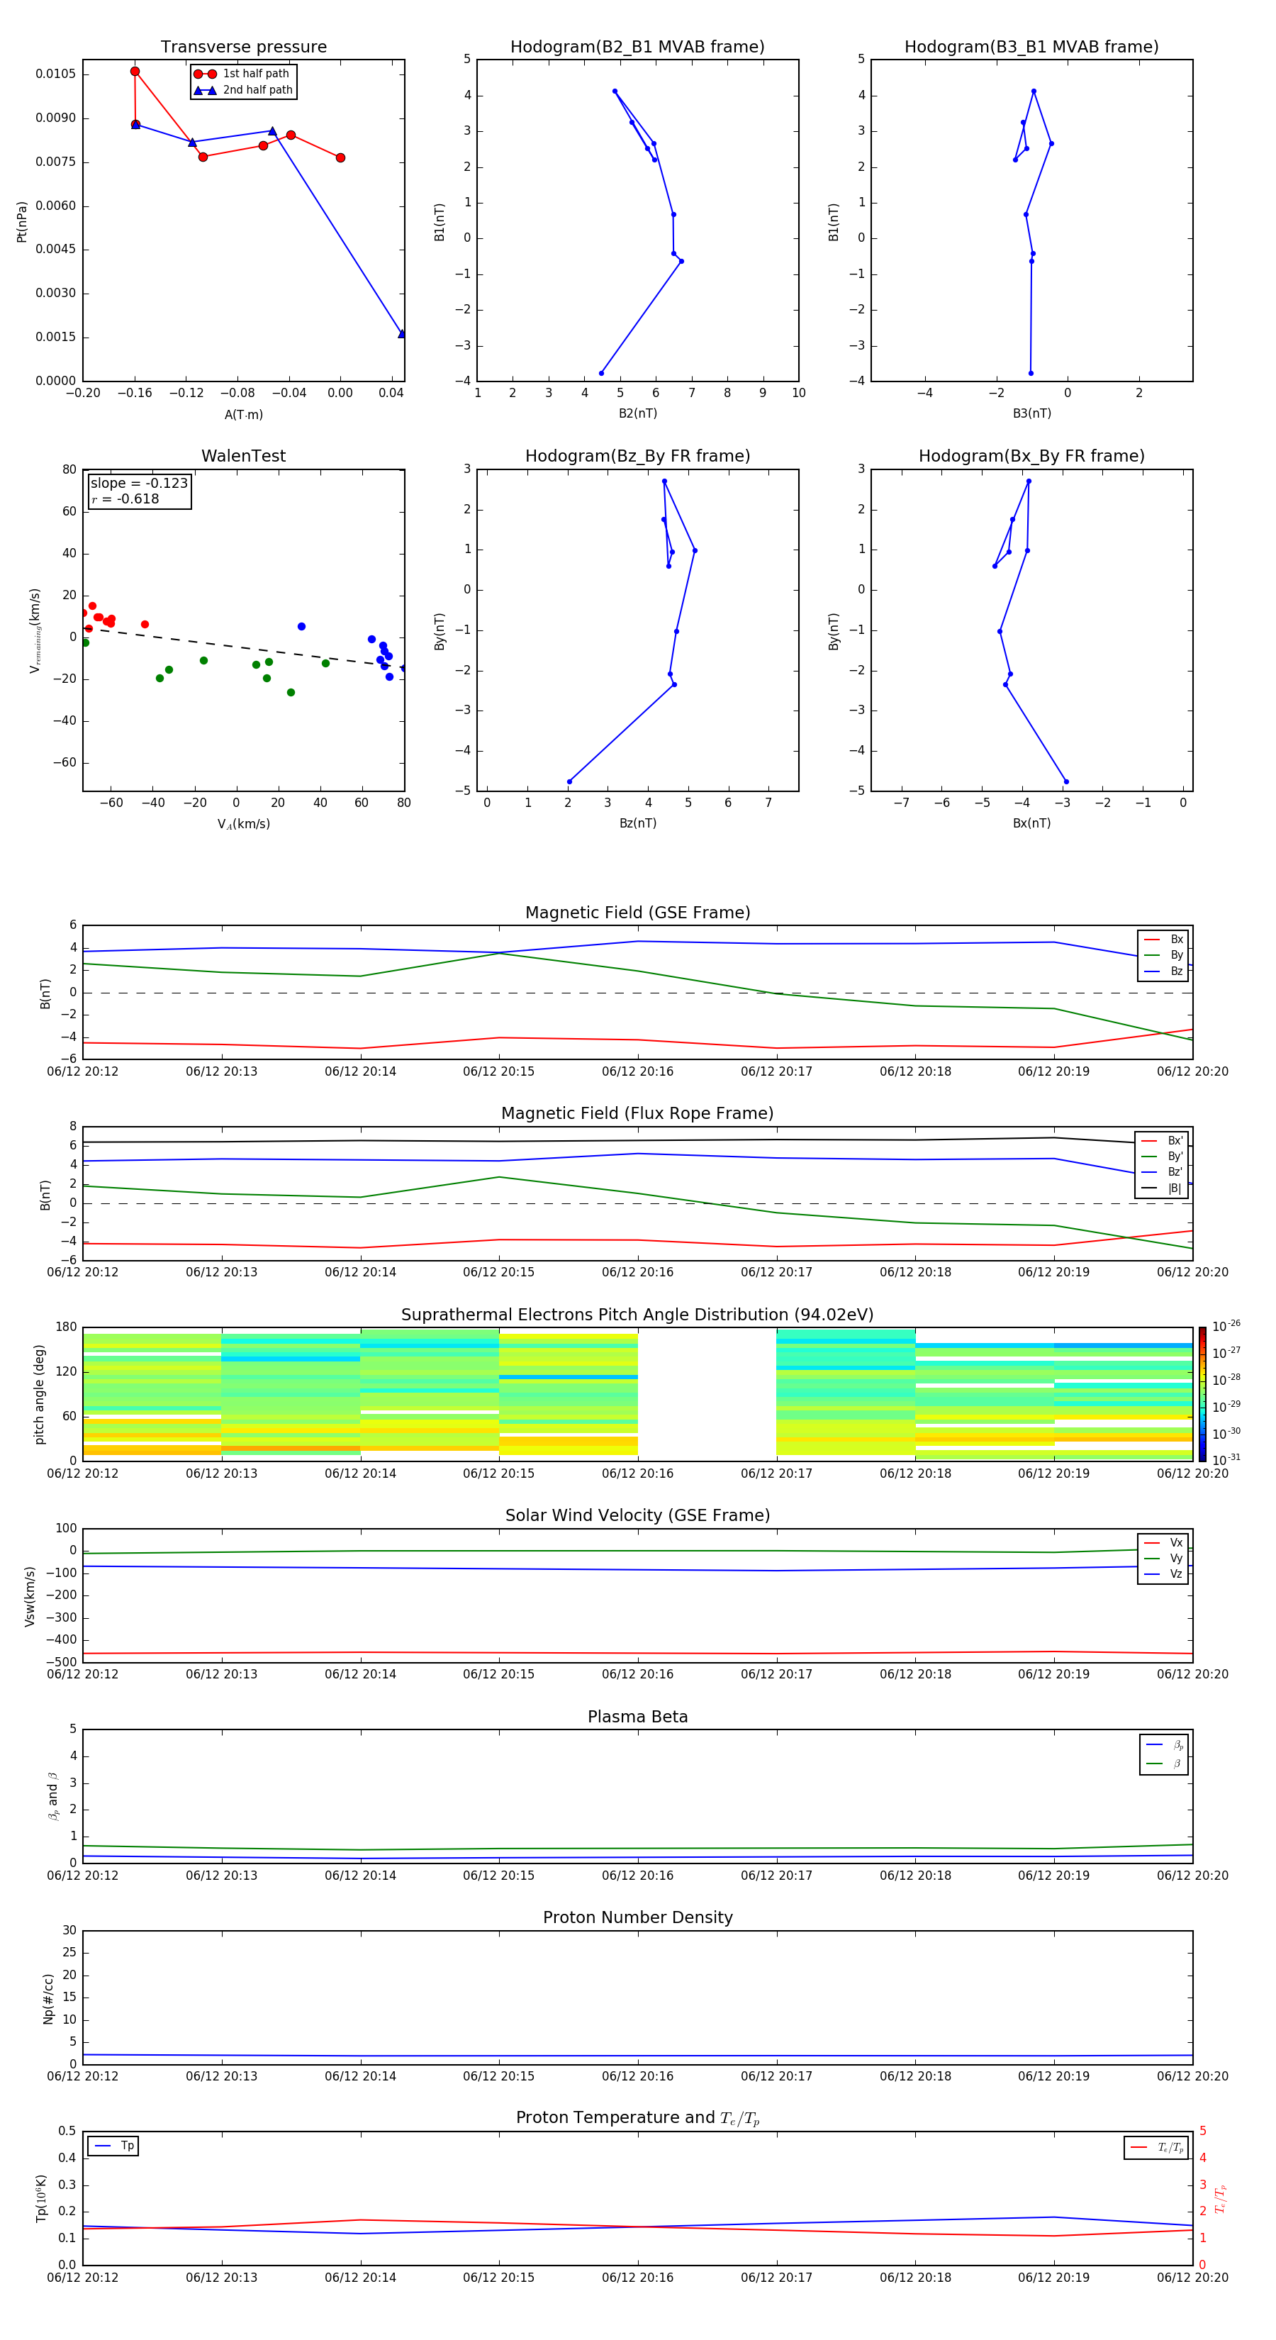
Task: Click the "Bz(nT)" x-axis label
Action: click(x=637, y=823)
